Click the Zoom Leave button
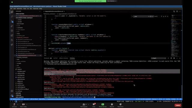Viewport: 192px width, 108px height. (178, 105)
